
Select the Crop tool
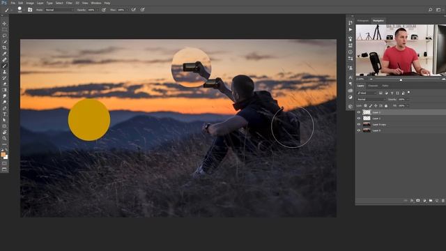click(x=4, y=47)
